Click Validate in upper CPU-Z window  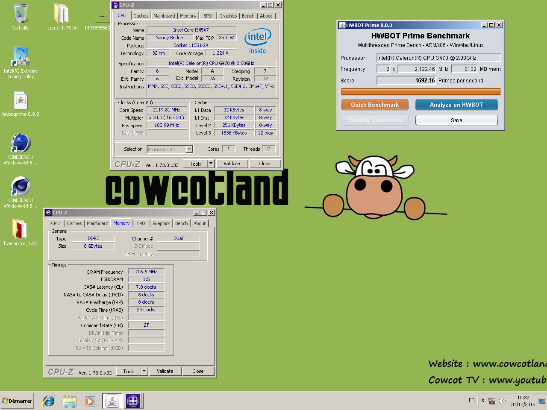232,164
